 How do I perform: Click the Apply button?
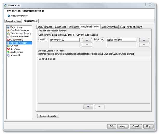pos(123,126)
